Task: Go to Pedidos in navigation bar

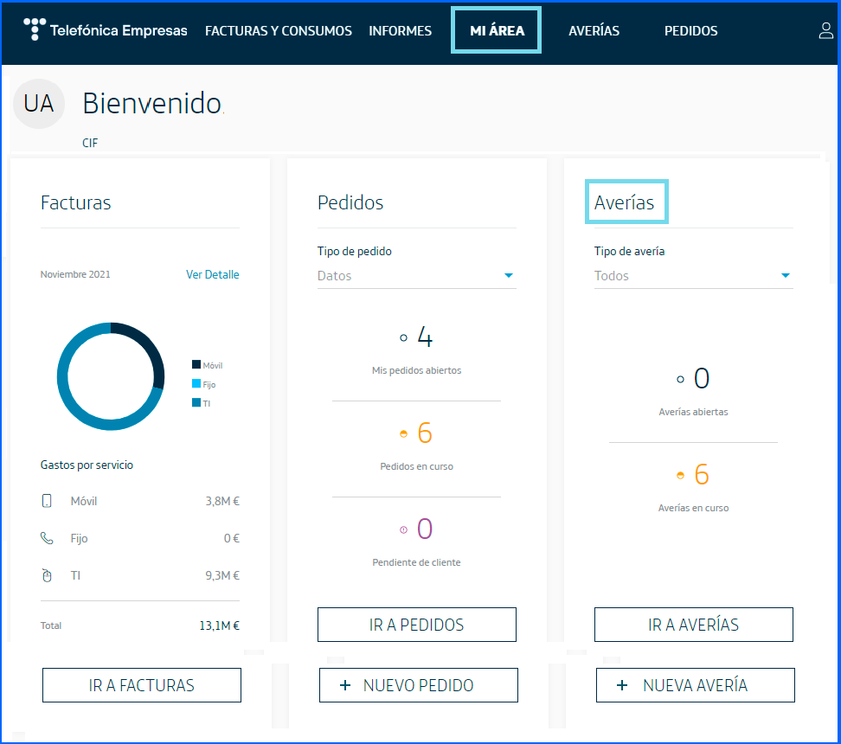Action: [x=690, y=31]
